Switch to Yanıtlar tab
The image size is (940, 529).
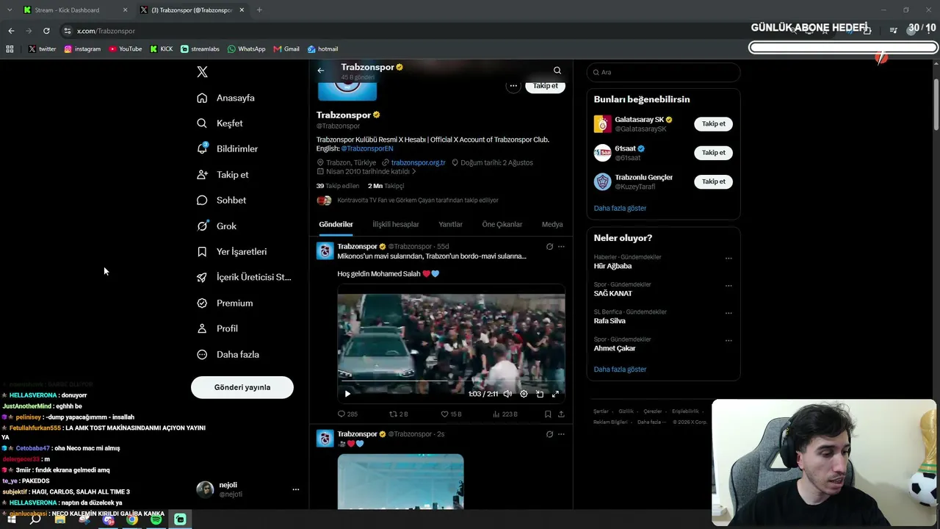451,224
